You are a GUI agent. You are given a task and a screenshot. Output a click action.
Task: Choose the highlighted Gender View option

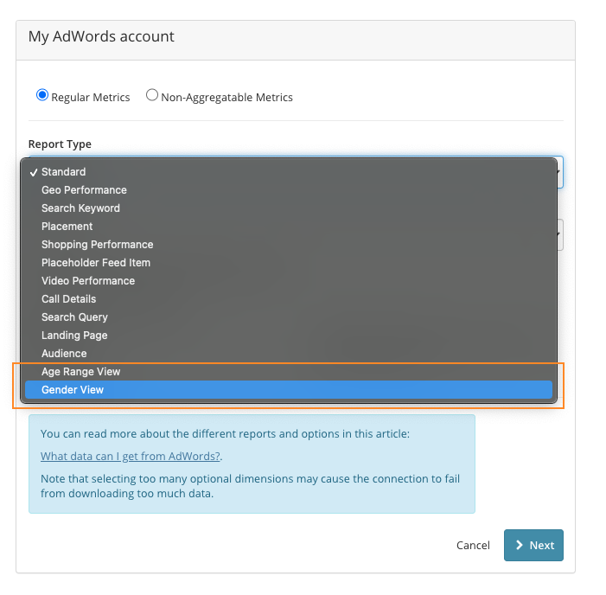(x=289, y=390)
